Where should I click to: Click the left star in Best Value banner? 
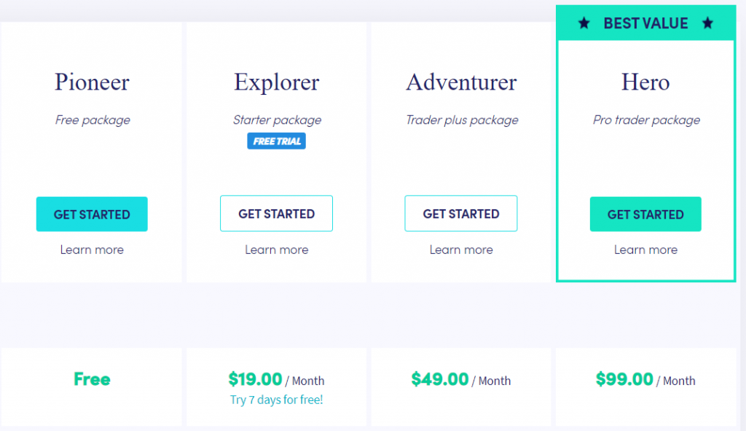(x=584, y=23)
